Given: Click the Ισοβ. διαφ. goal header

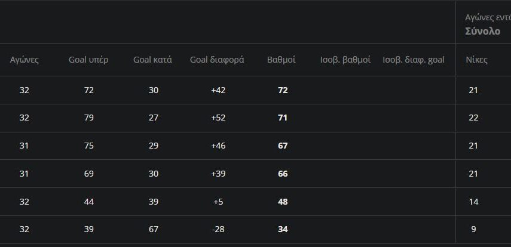Looking at the screenshot, I should click(414, 60).
